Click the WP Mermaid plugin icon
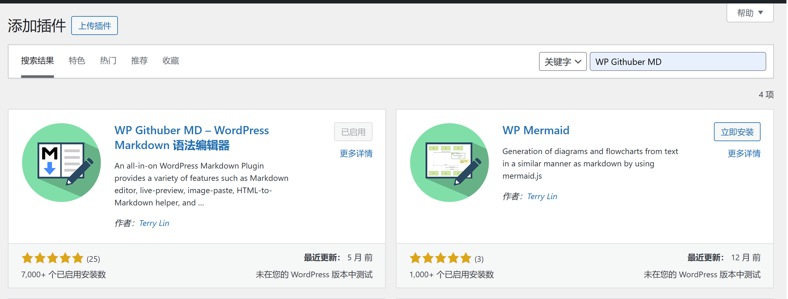 pos(449,163)
